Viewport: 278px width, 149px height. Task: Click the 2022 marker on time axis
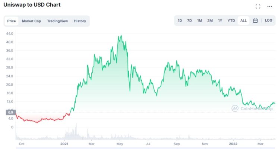233,144
